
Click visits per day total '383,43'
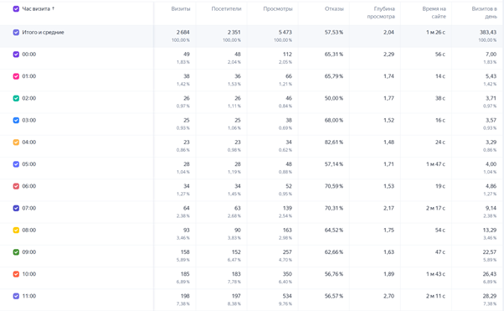coord(488,32)
